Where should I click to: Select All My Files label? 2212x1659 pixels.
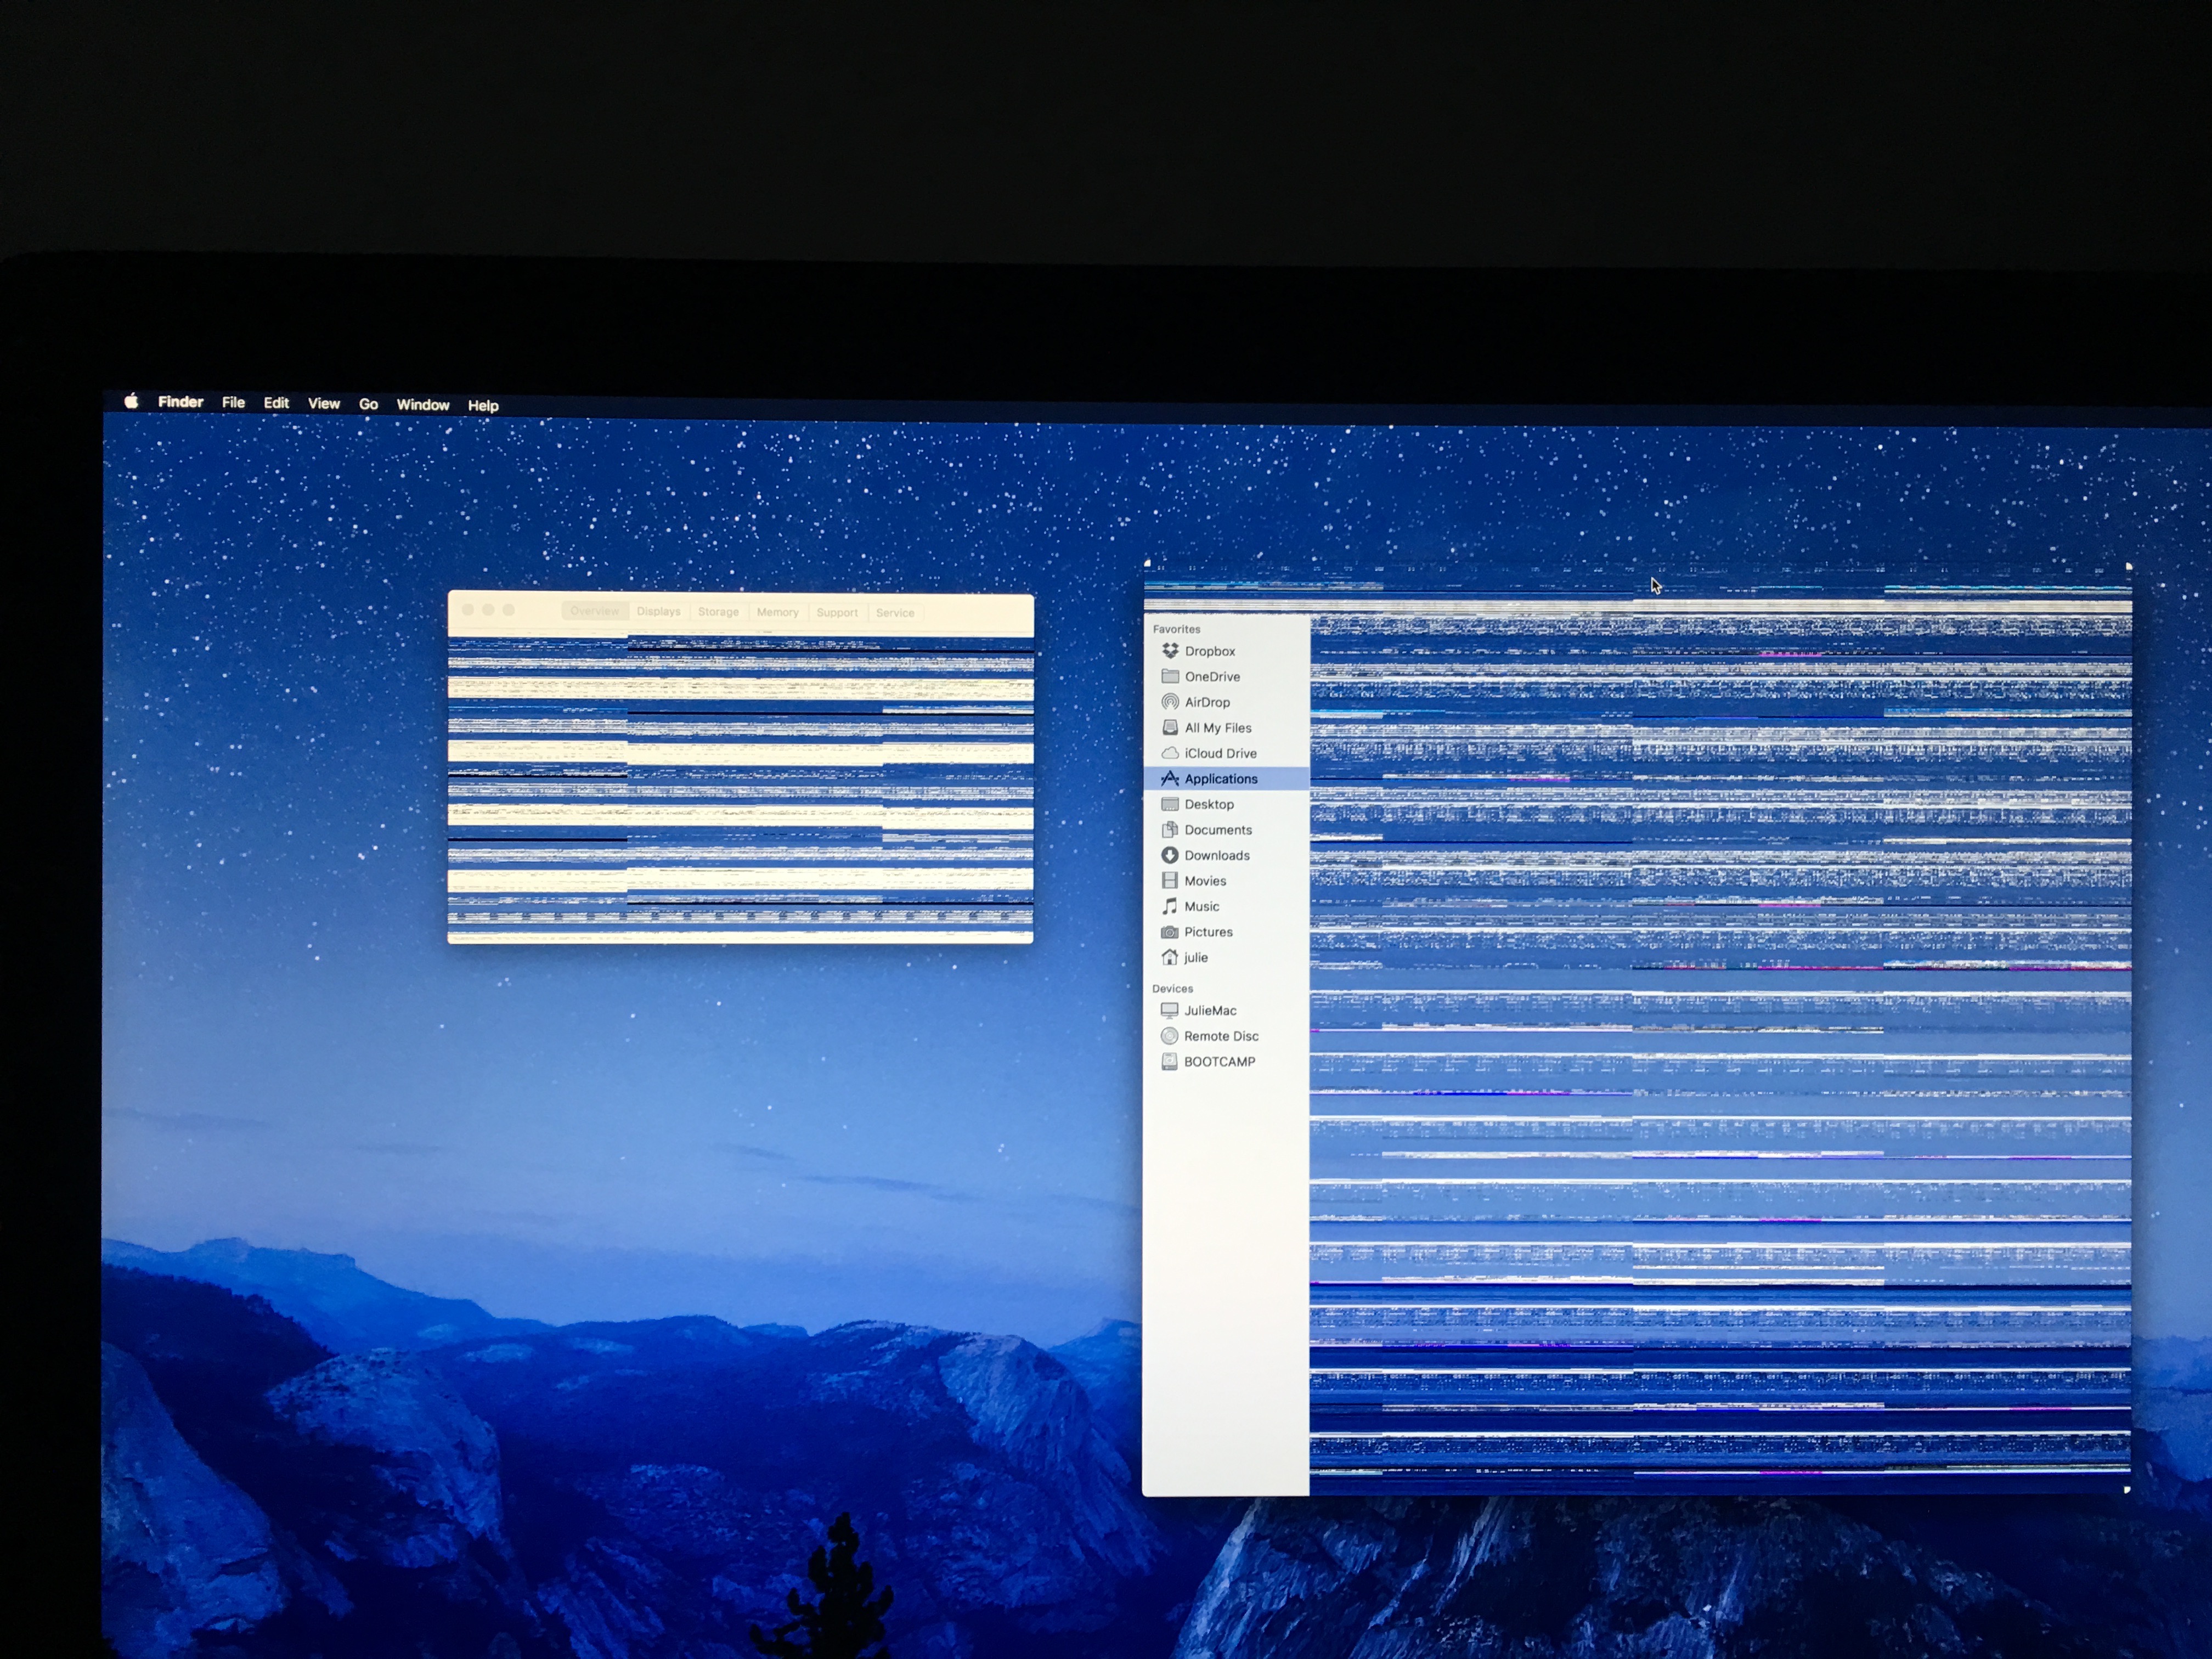1218,728
